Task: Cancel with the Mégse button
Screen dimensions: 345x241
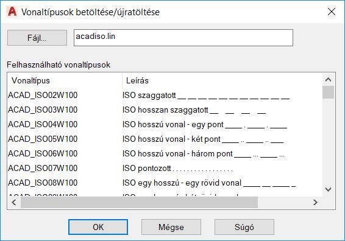Action: pyautogui.click(x=171, y=227)
